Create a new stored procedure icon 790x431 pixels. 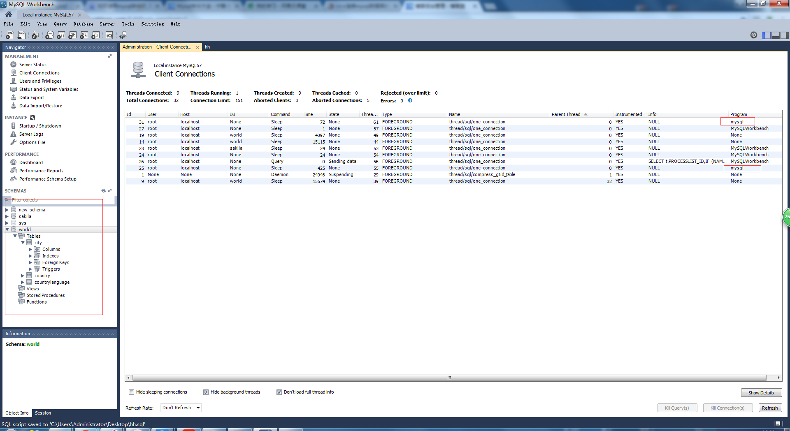click(84, 35)
